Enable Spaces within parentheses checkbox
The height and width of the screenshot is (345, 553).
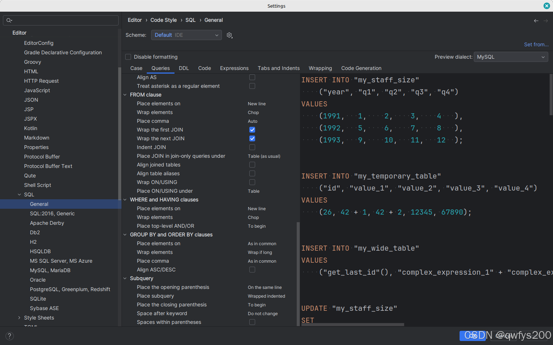click(252, 322)
